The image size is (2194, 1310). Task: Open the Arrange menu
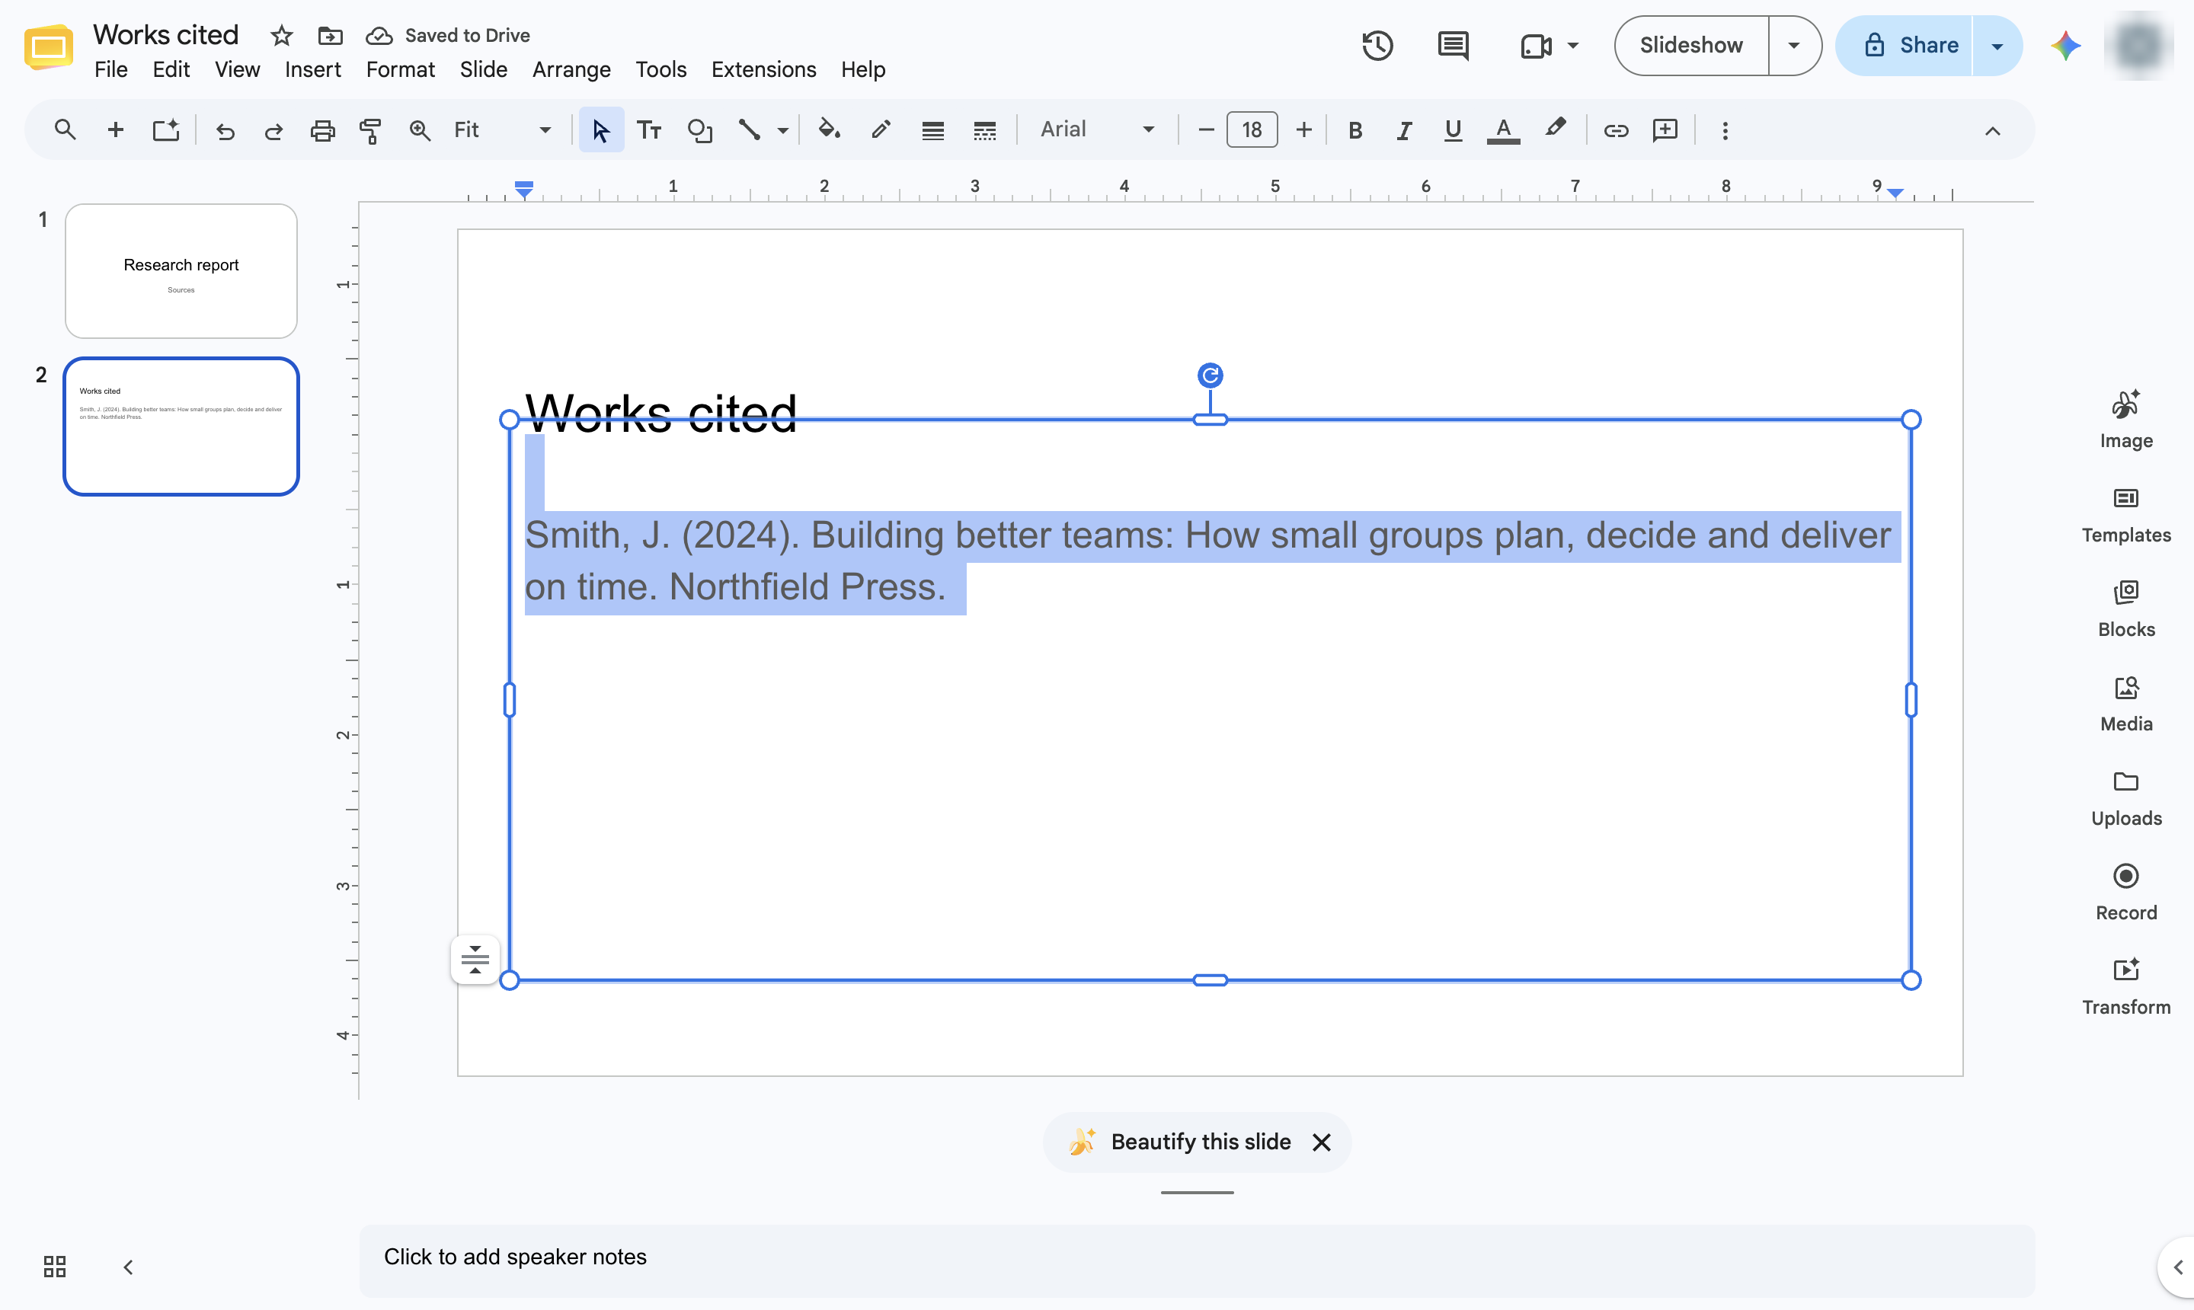click(571, 70)
